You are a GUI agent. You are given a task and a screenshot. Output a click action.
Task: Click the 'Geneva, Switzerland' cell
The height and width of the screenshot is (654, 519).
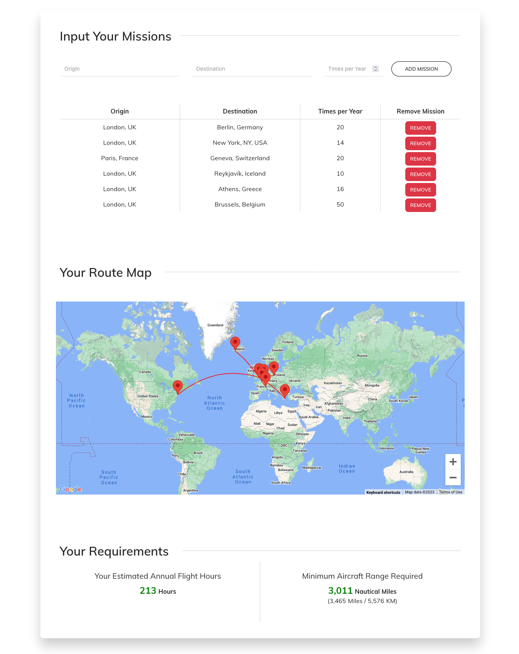[x=240, y=158]
